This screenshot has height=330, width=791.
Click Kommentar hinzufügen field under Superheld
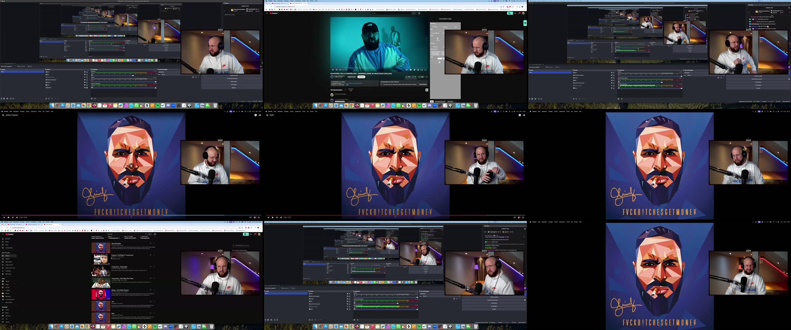click(380, 94)
